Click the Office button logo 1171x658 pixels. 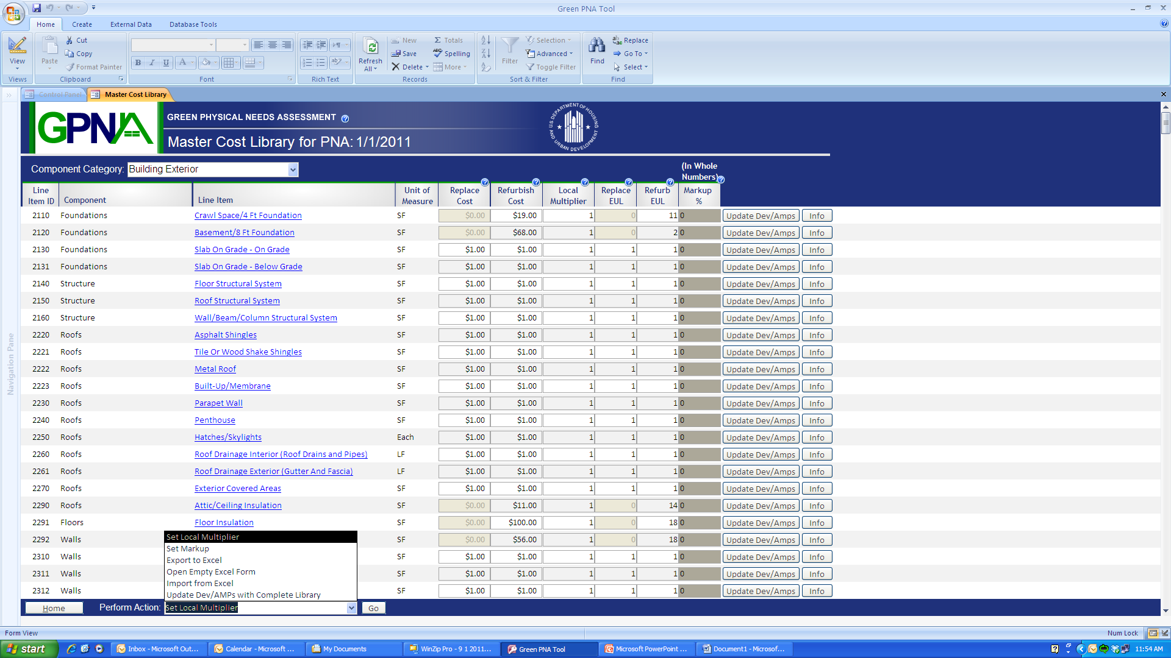click(x=13, y=12)
